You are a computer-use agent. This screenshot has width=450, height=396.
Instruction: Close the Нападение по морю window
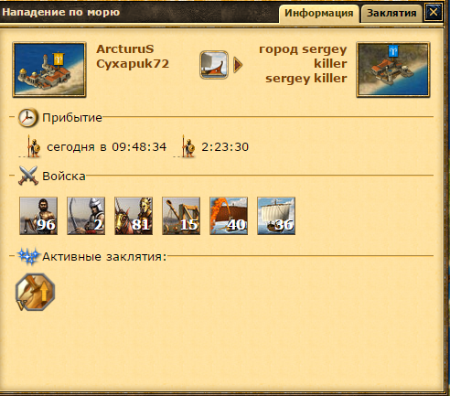point(434,13)
